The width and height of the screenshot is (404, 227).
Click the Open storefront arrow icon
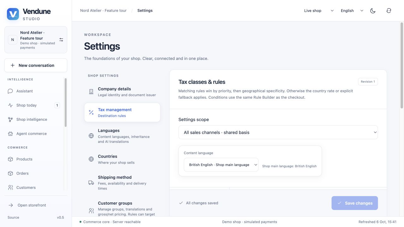click(11, 205)
